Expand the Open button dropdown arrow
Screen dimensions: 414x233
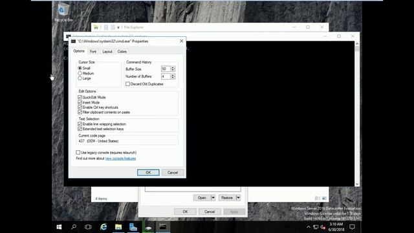click(213, 197)
